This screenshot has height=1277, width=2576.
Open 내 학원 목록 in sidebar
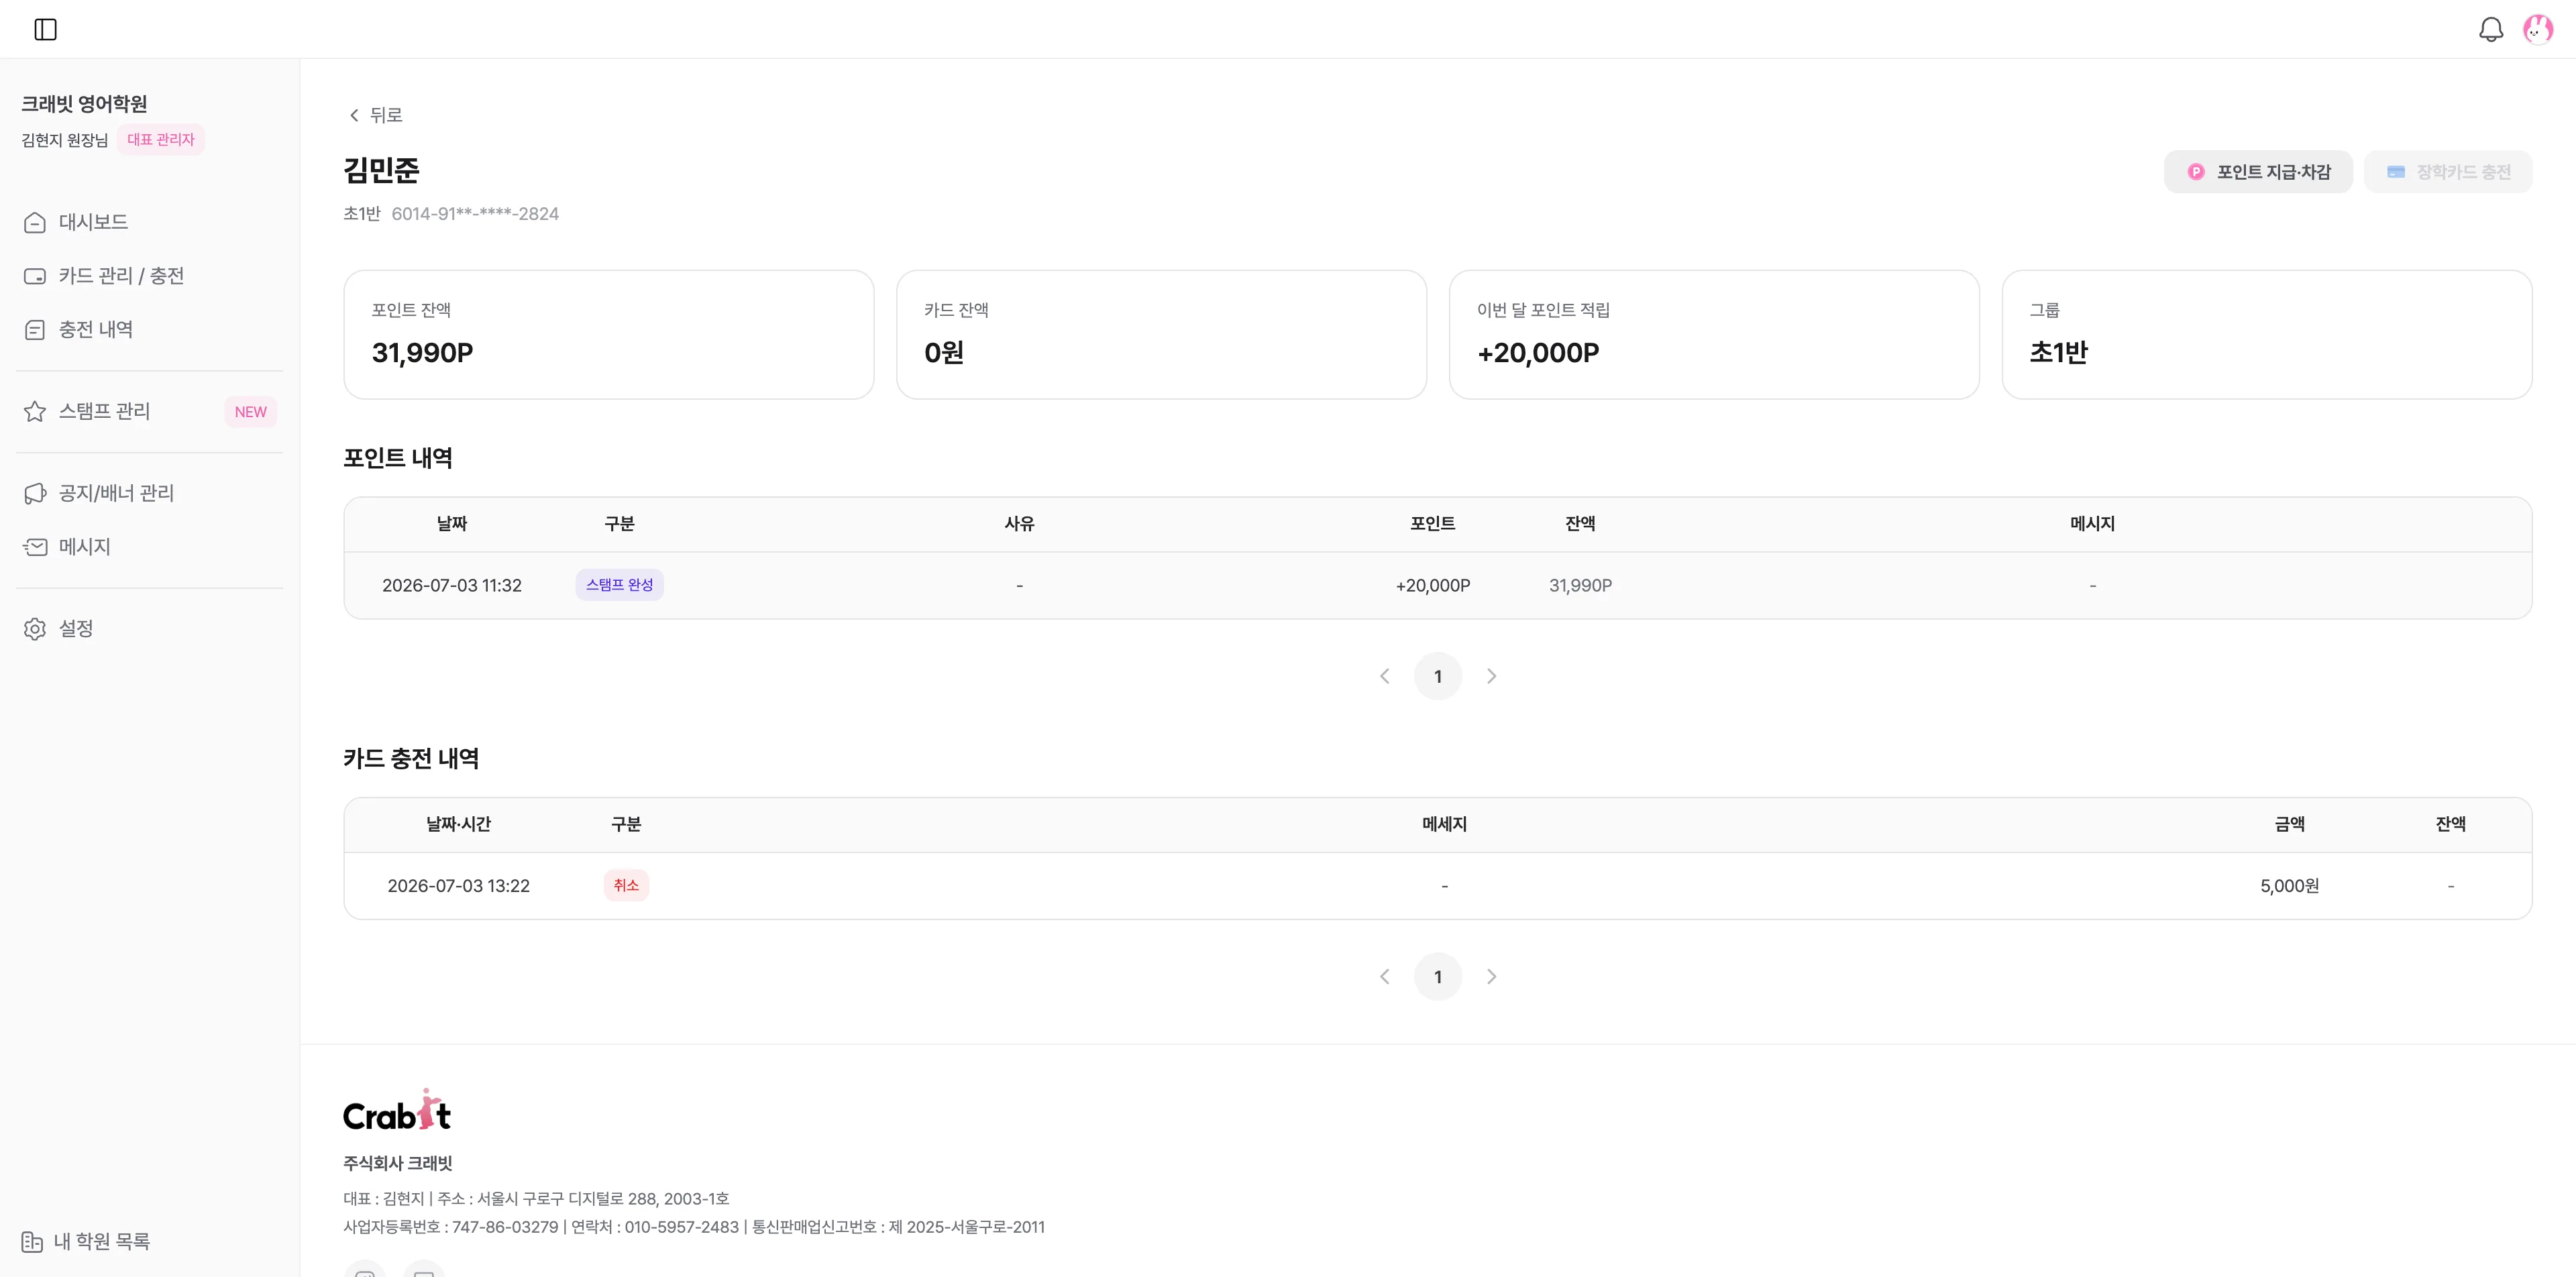86,1241
